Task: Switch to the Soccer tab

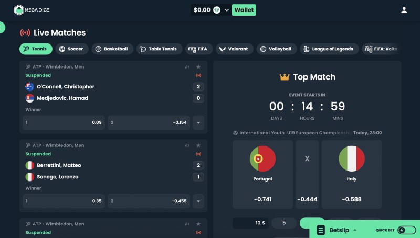Action: (72, 49)
